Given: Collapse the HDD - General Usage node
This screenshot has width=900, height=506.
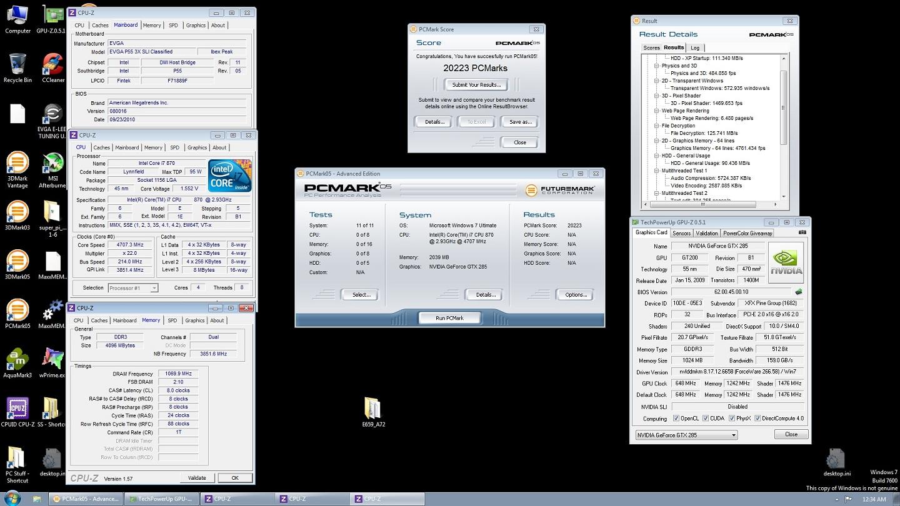Looking at the screenshot, I should pyautogui.click(x=657, y=156).
